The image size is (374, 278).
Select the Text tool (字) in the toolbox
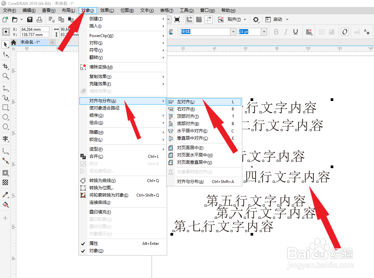tap(5, 139)
